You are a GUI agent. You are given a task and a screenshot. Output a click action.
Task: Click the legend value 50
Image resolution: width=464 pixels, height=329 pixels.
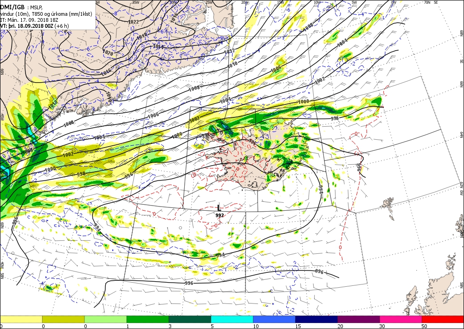(425, 326)
